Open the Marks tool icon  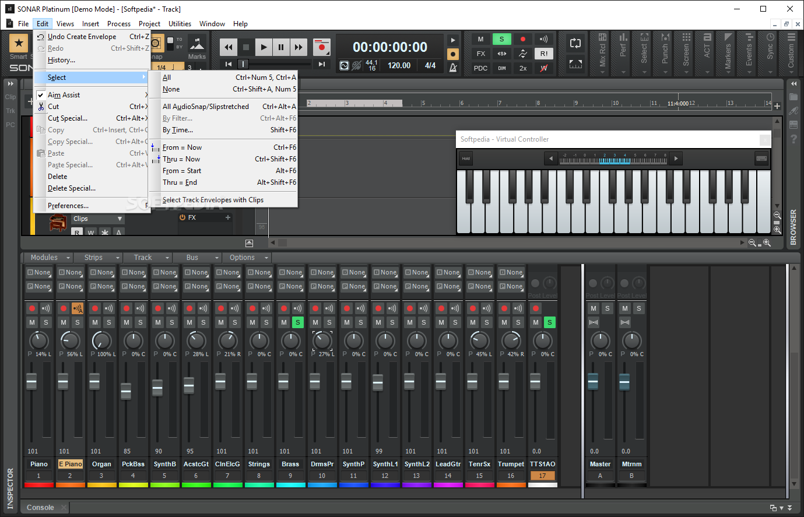196,45
